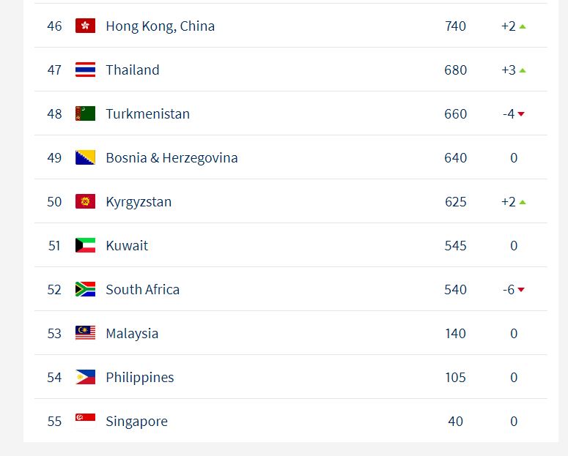Click the Kyrgyzstan flag icon

click(85, 201)
